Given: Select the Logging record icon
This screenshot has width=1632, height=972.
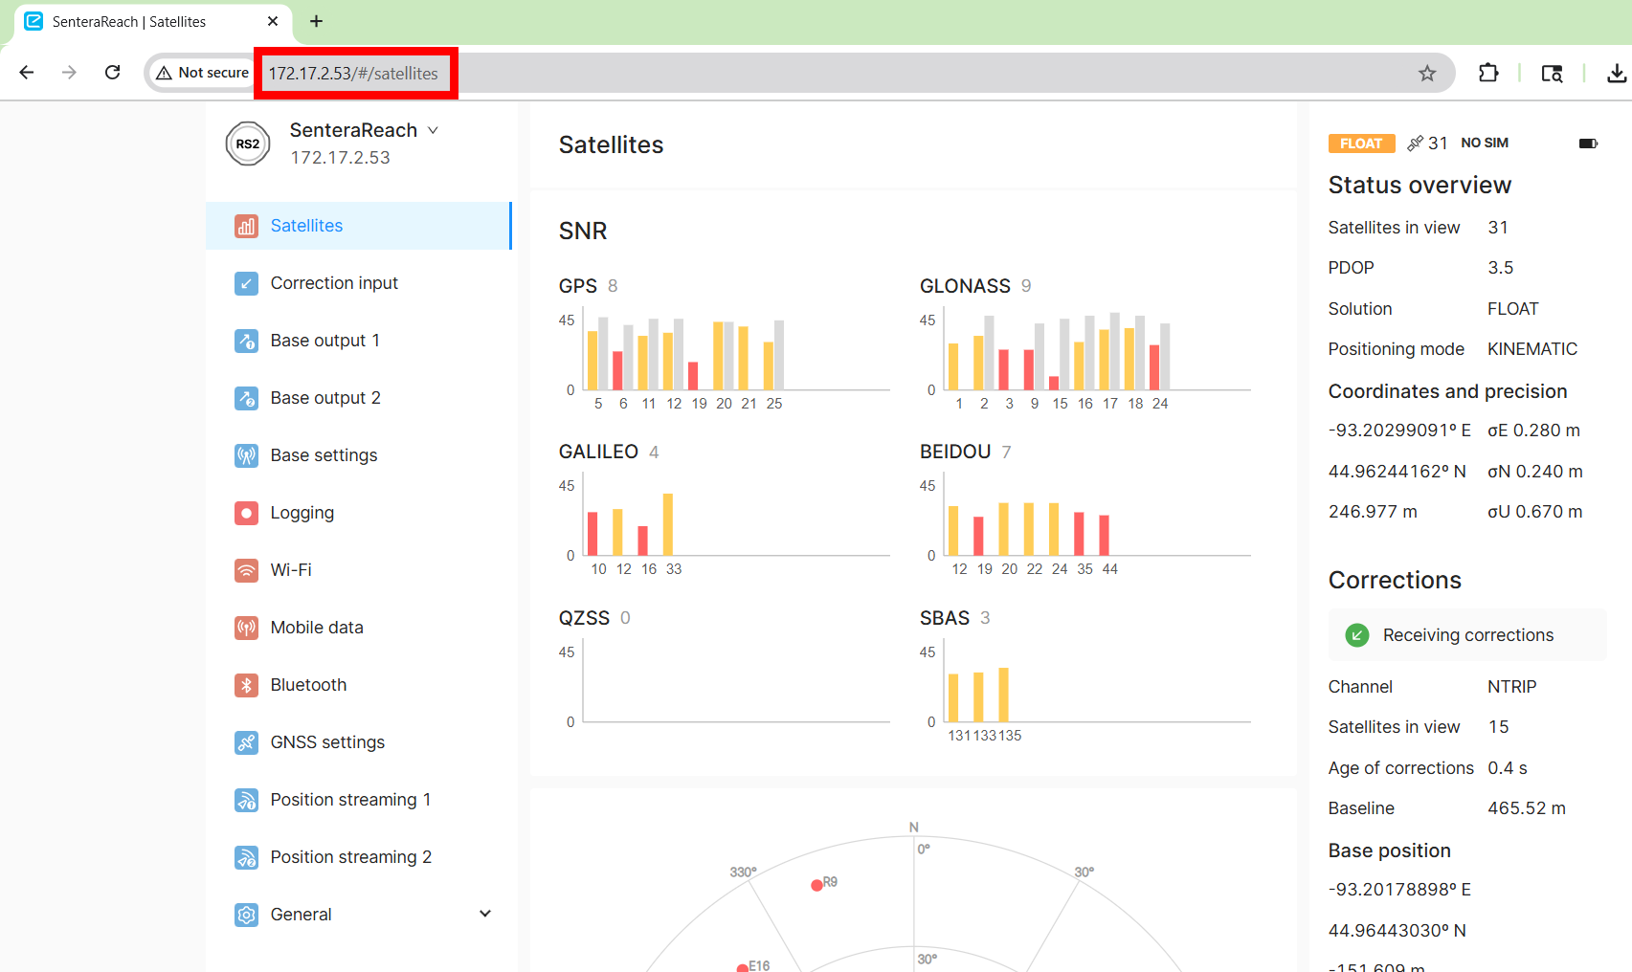Looking at the screenshot, I should [246, 513].
